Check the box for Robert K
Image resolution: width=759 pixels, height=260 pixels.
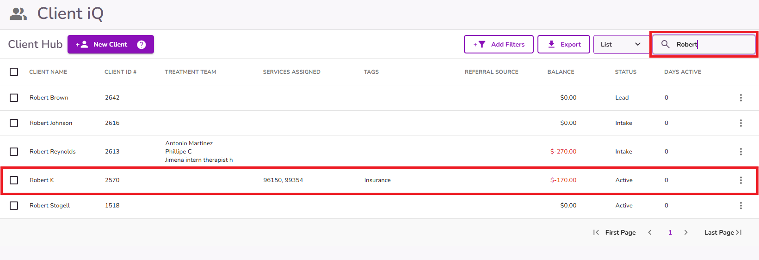coord(14,180)
